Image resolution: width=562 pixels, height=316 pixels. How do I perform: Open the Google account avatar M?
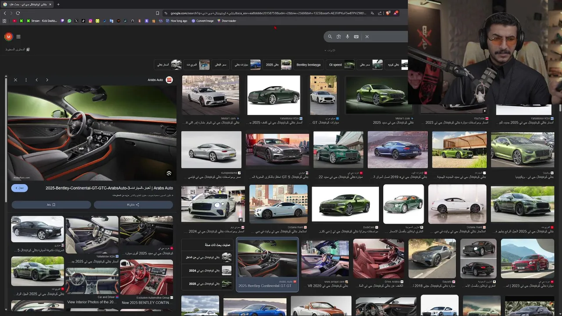[x=8, y=36]
